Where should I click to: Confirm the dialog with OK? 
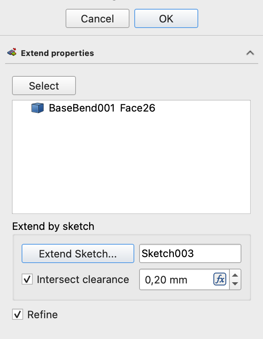(166, 19)
